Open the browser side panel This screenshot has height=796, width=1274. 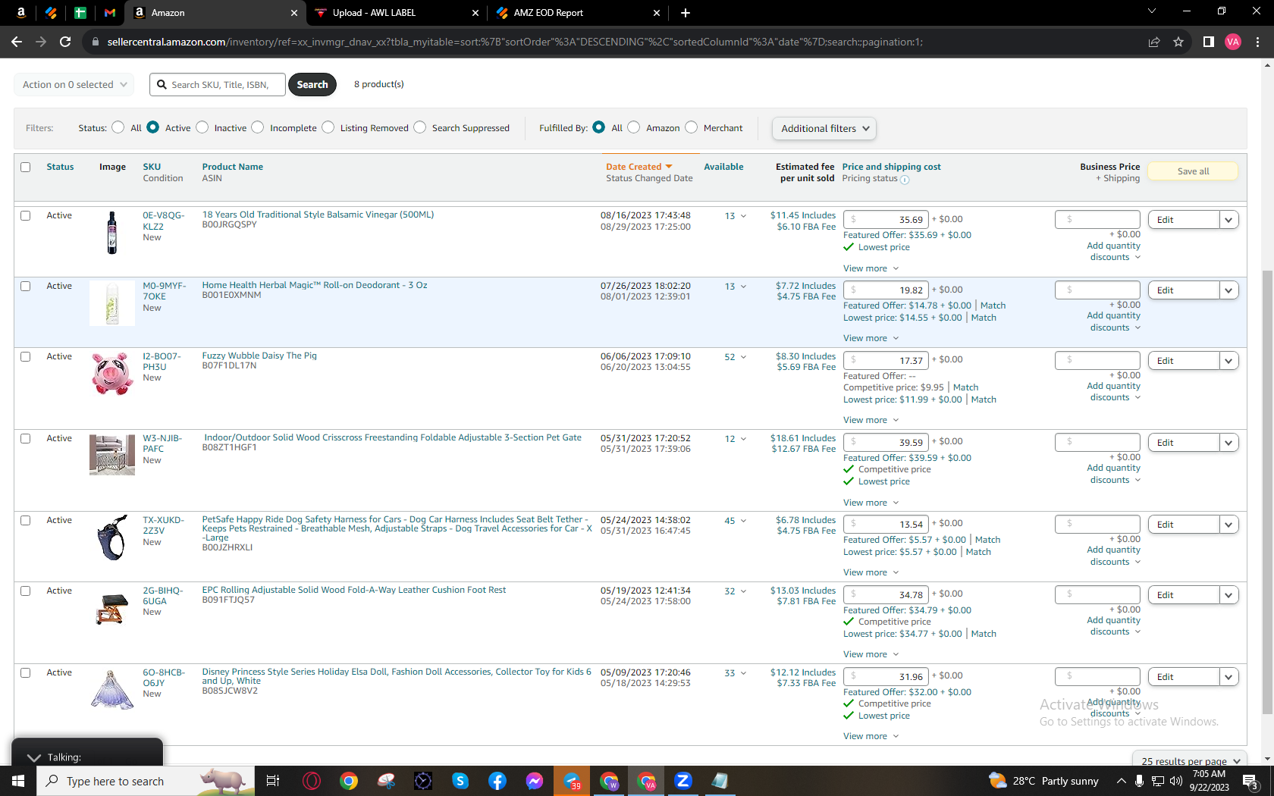coord(1209,42)
